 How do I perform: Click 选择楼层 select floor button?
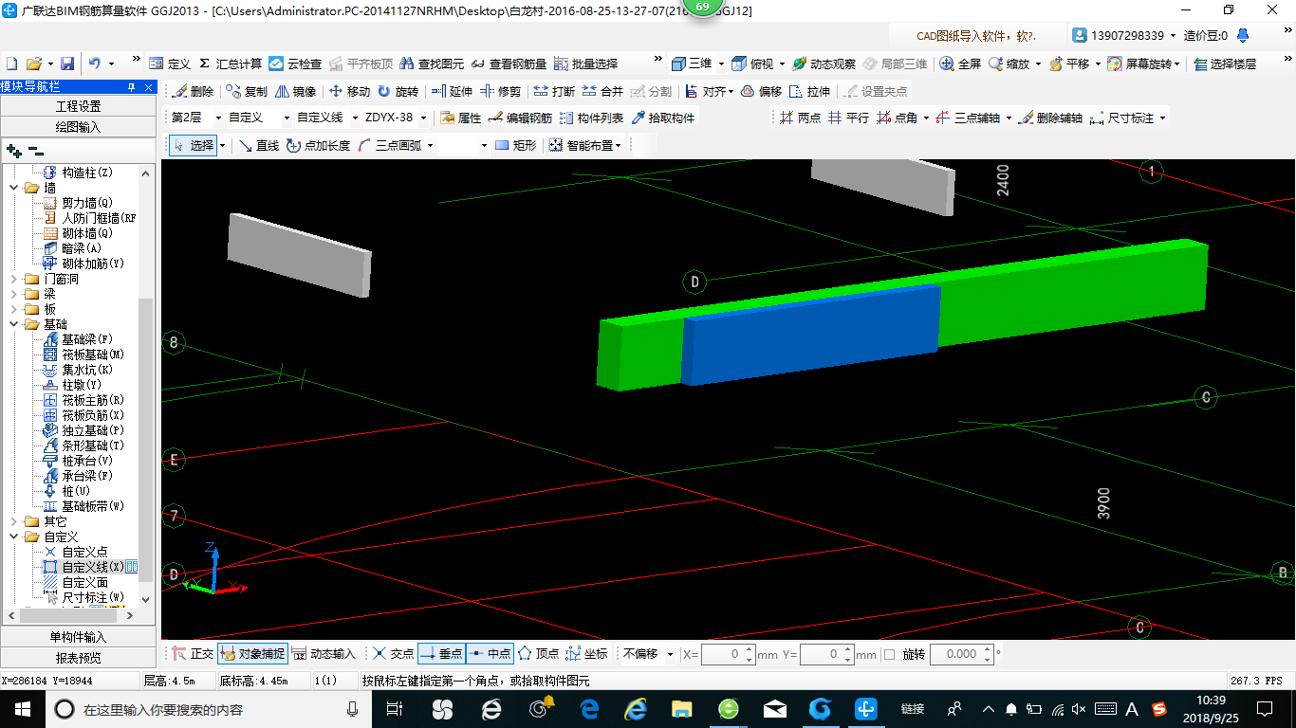1225,64
